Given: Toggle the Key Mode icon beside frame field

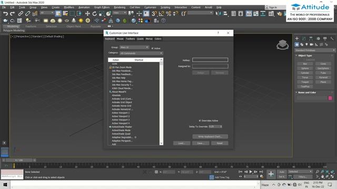Looking at the screenshot, I should click(240, 176).
